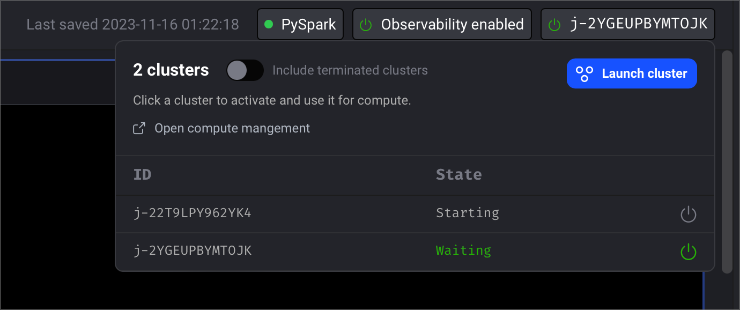Click the three-circles icon on Launch cluster
The height and width of the screenshot is (310, 740).
[584, 73]
